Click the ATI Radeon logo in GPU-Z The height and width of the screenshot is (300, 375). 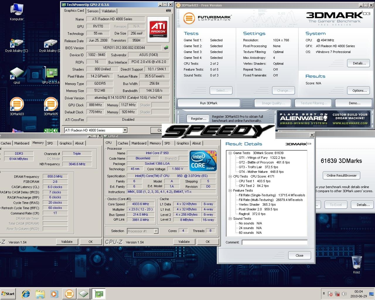[158, 29]
